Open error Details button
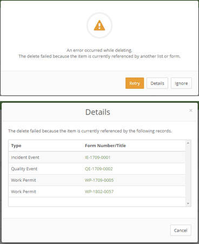 click(157, 83)
